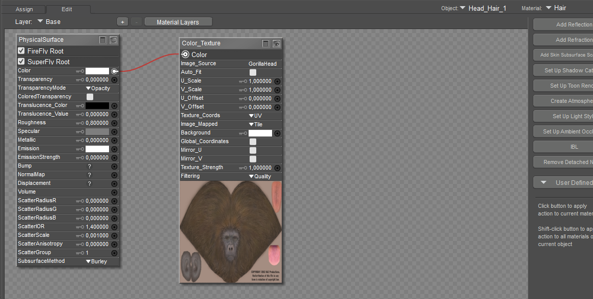Toggle the animation key icon for ScatterIOR
593x299 pixels.
pyautogui.click(x=80, y=227)
